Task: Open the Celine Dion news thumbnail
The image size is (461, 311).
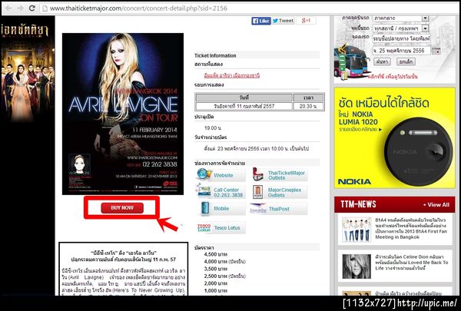Action: [357, 266]
